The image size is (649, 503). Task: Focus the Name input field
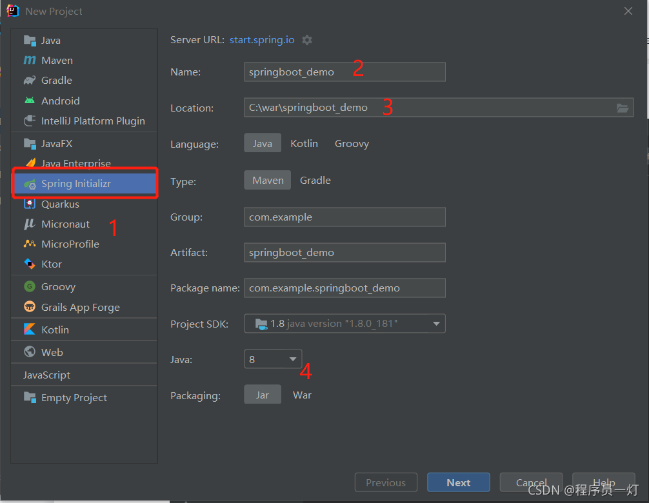click(x=344, y=72)
